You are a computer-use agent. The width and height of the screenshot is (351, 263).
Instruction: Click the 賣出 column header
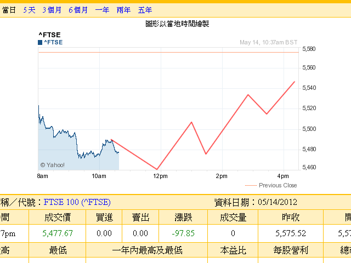point(140,218)
